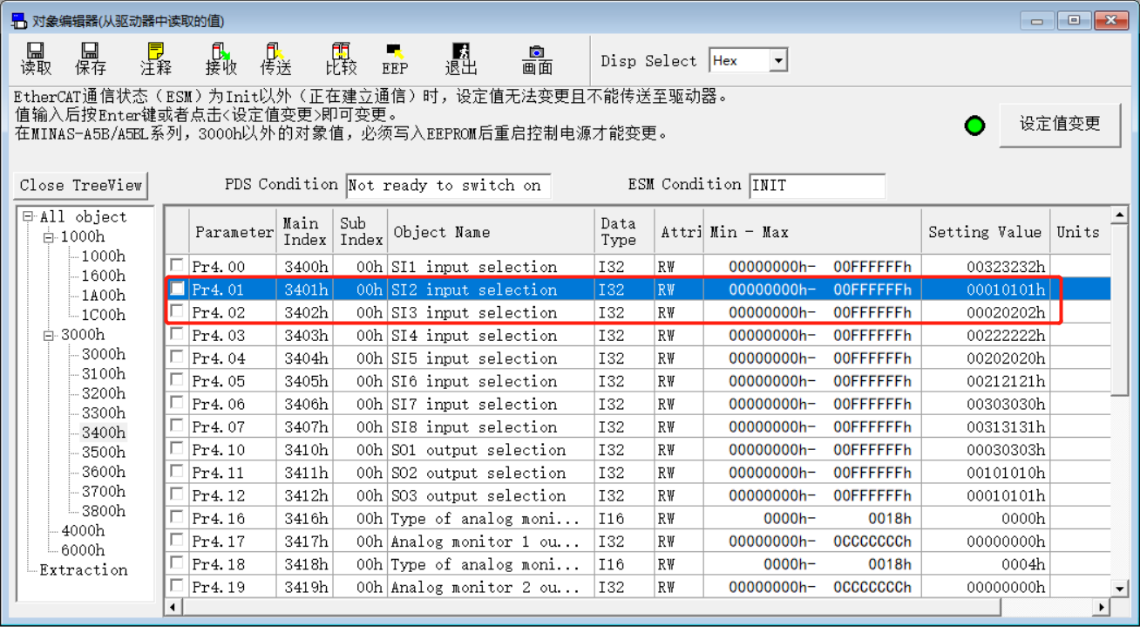Click the Data Type column header
This screenshot has height=627, width=1140.
tap(624, 232)
